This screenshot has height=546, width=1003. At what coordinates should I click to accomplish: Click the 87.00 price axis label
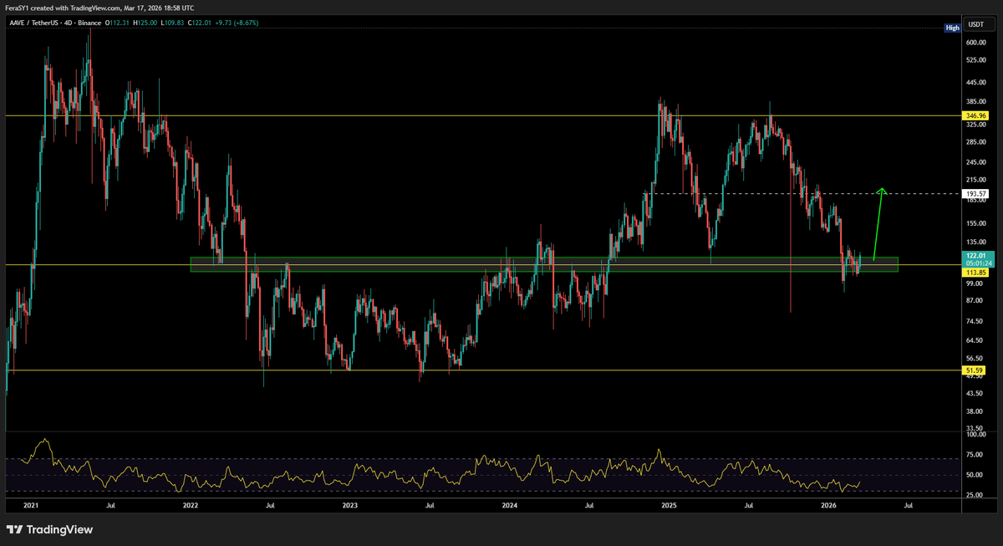pyautogui.click(x=975, y=299)
